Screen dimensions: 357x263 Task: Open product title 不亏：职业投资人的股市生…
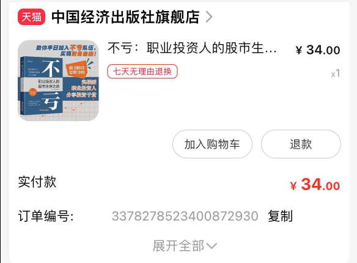point(193,48)
